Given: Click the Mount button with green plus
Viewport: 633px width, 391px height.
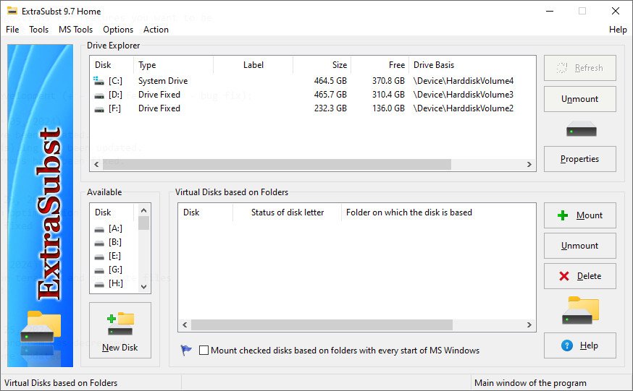Looking at the screenshot, I should click(579, 215).
